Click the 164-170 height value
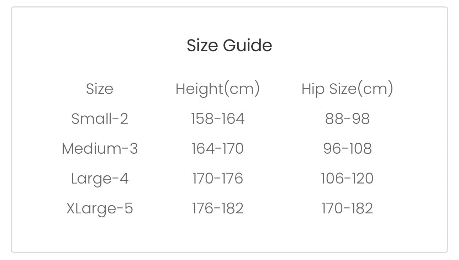 click(217, 148)
